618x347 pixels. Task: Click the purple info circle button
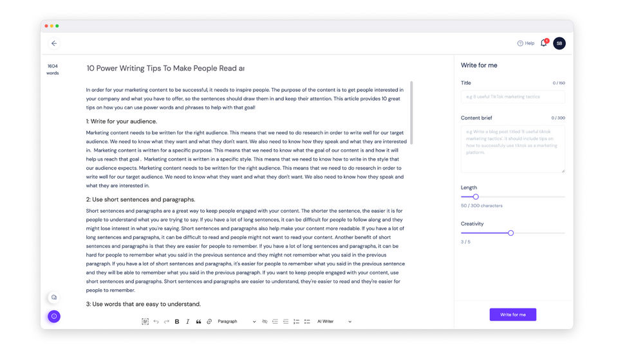pyautogui.click(x=54, y=316)
